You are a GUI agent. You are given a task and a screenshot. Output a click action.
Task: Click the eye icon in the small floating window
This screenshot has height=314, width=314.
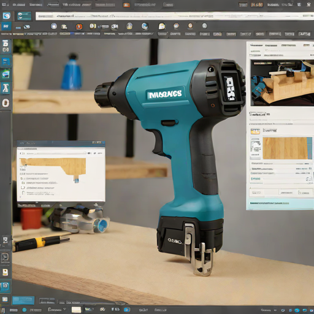tap(90, 153)
